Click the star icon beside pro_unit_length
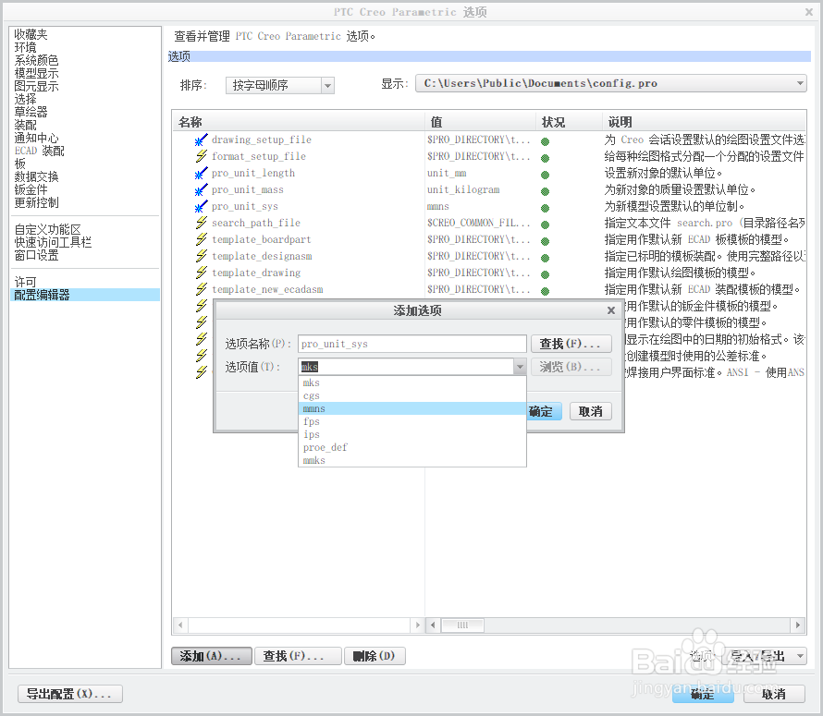823x716 pixels. (201, 174)
